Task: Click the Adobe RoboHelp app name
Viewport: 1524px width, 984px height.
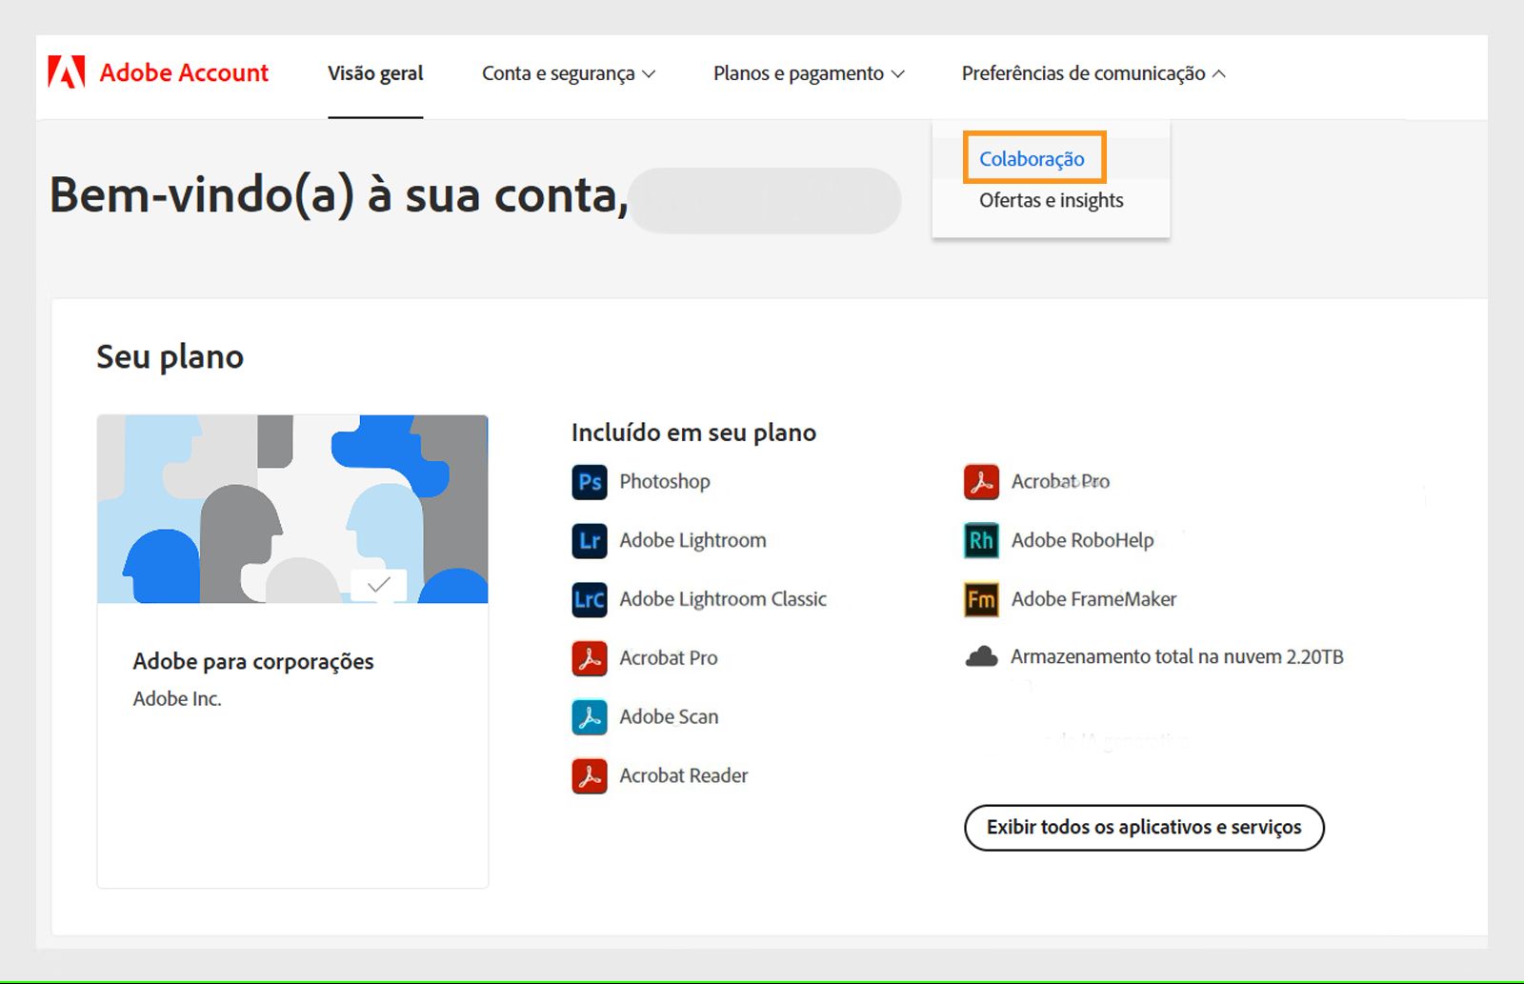Action: tap(1082, 541)
